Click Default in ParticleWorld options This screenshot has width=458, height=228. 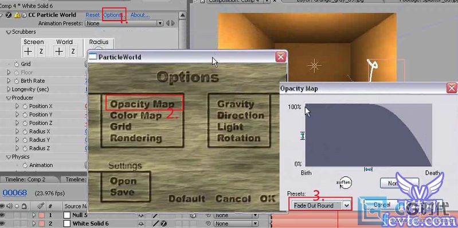pyautogui.click(x=187, y=199)
